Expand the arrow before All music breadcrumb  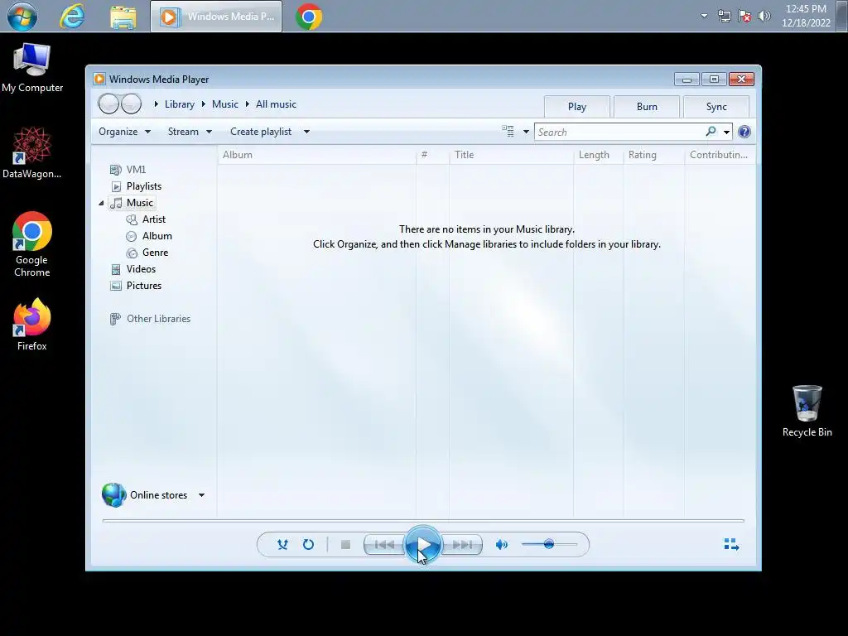(247, 104)
